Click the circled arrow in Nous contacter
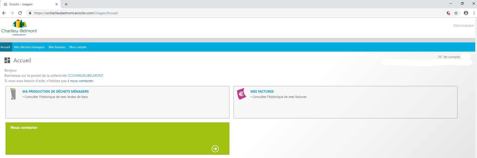This screenshot has width=477, height=158. click(x=215, y=149)
